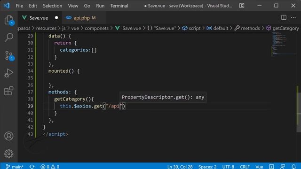
Task: Select the "Save.vue" object breadcrumb
Action: (x=161, y=28)
